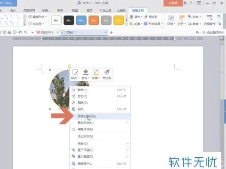Screen dimensions: 226x169
Task: Click Print Preview icon in quick access toolbar
Action: click(15, 32)
